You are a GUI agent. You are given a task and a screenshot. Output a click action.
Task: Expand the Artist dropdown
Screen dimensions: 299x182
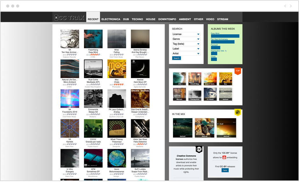pyautogui.click(x=186, y=54)
